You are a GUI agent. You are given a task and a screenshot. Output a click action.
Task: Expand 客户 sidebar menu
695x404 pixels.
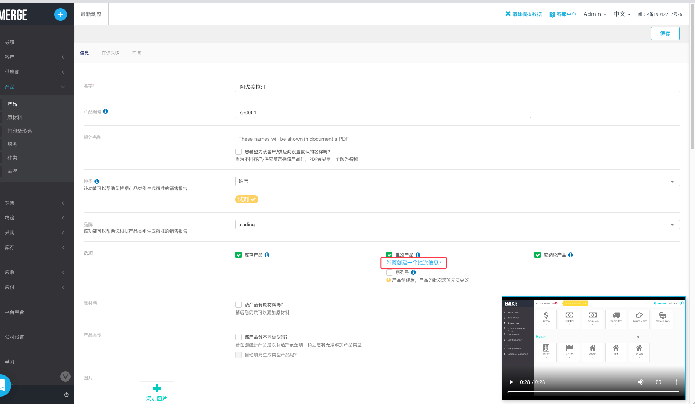click(x=37, y=57)
